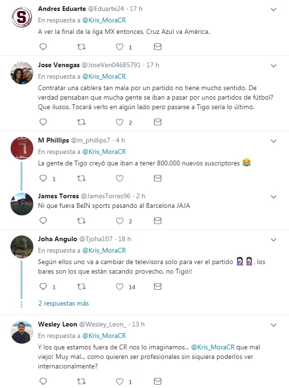Reply to Joha Angulo's tweet
Screen dimensions: 289x388
point(43,286)
